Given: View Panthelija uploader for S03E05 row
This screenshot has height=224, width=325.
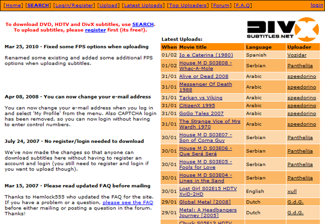Looking at the screenshot, I should (x=300, y=164).
